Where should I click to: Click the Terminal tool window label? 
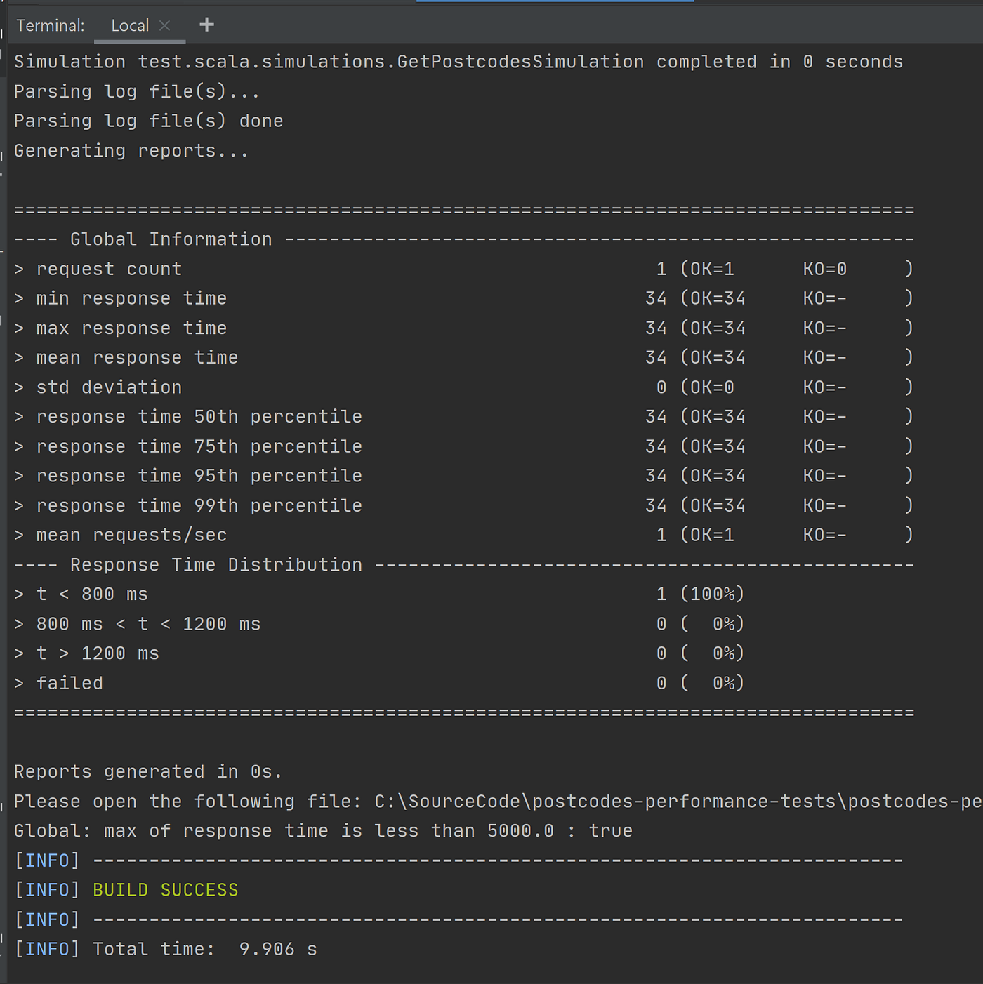pos(49,25)
